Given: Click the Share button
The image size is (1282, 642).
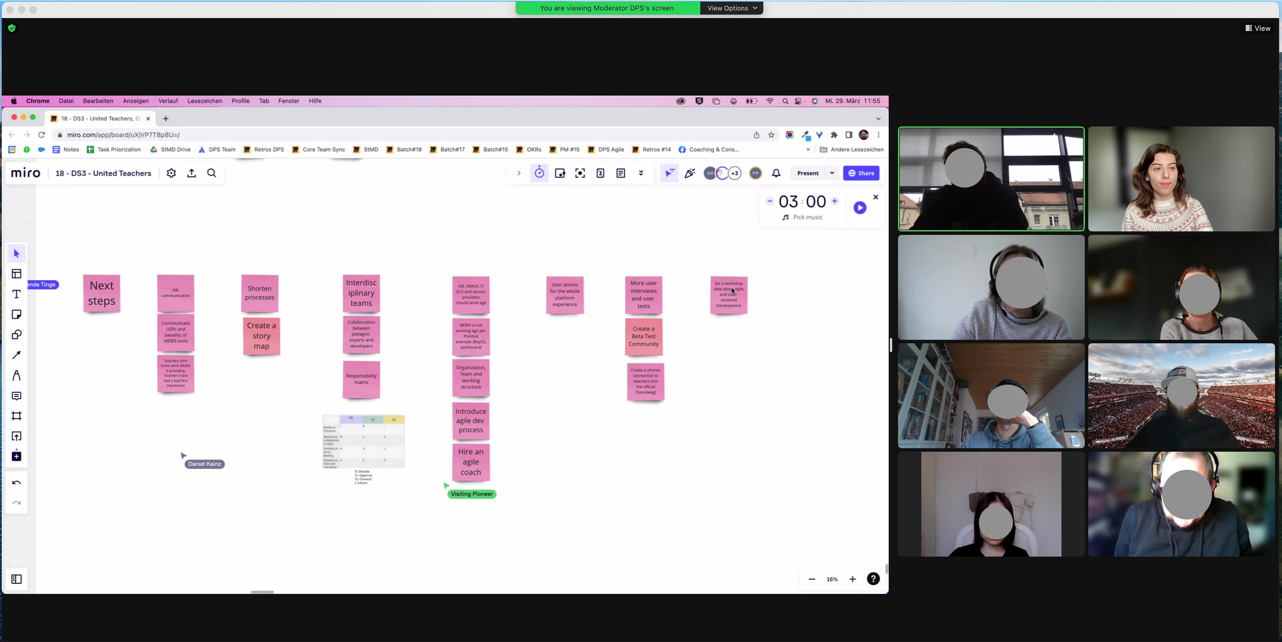Looking at the screenshot, I should 861,173.
